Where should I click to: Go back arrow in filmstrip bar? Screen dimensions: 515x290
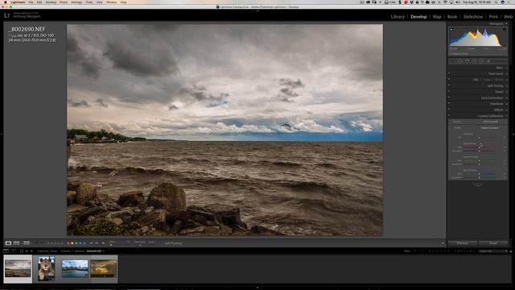point(27,251)
